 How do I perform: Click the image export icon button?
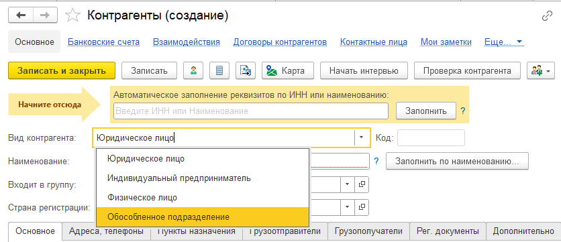246,71
